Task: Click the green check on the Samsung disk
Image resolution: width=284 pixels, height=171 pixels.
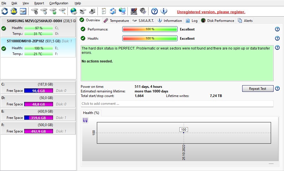Action: tap(4, 29)
